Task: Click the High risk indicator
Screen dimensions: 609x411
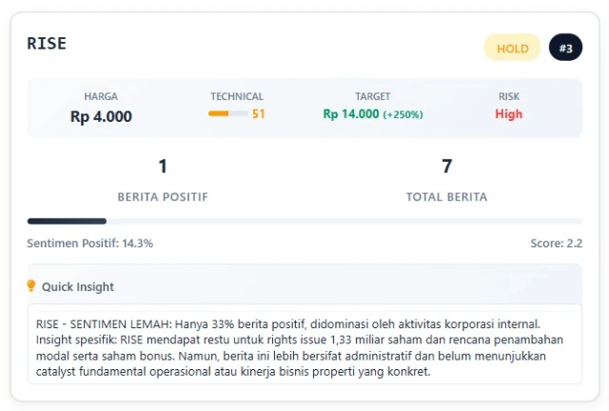Action: tap(509, 114)
